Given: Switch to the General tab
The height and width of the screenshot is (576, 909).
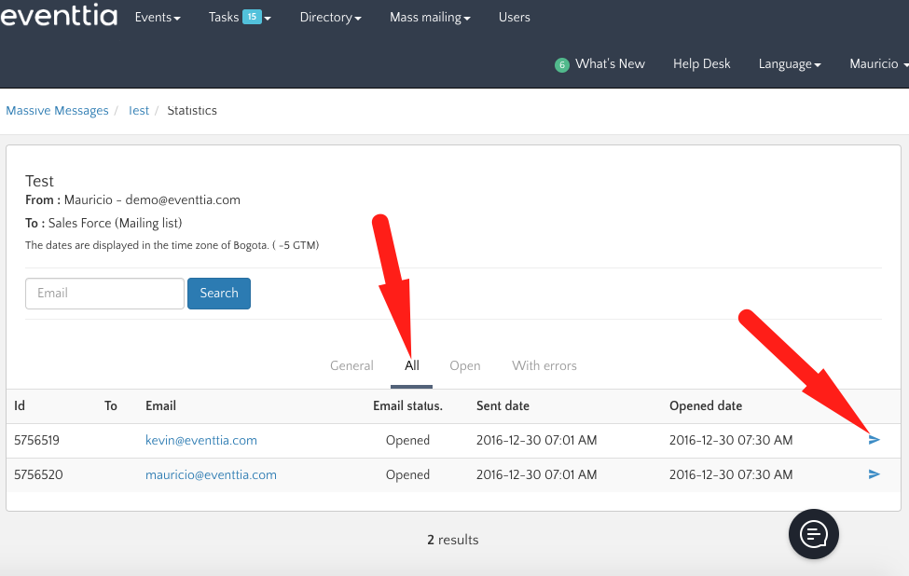Looking at the screenshot, I should click(351, 365).
